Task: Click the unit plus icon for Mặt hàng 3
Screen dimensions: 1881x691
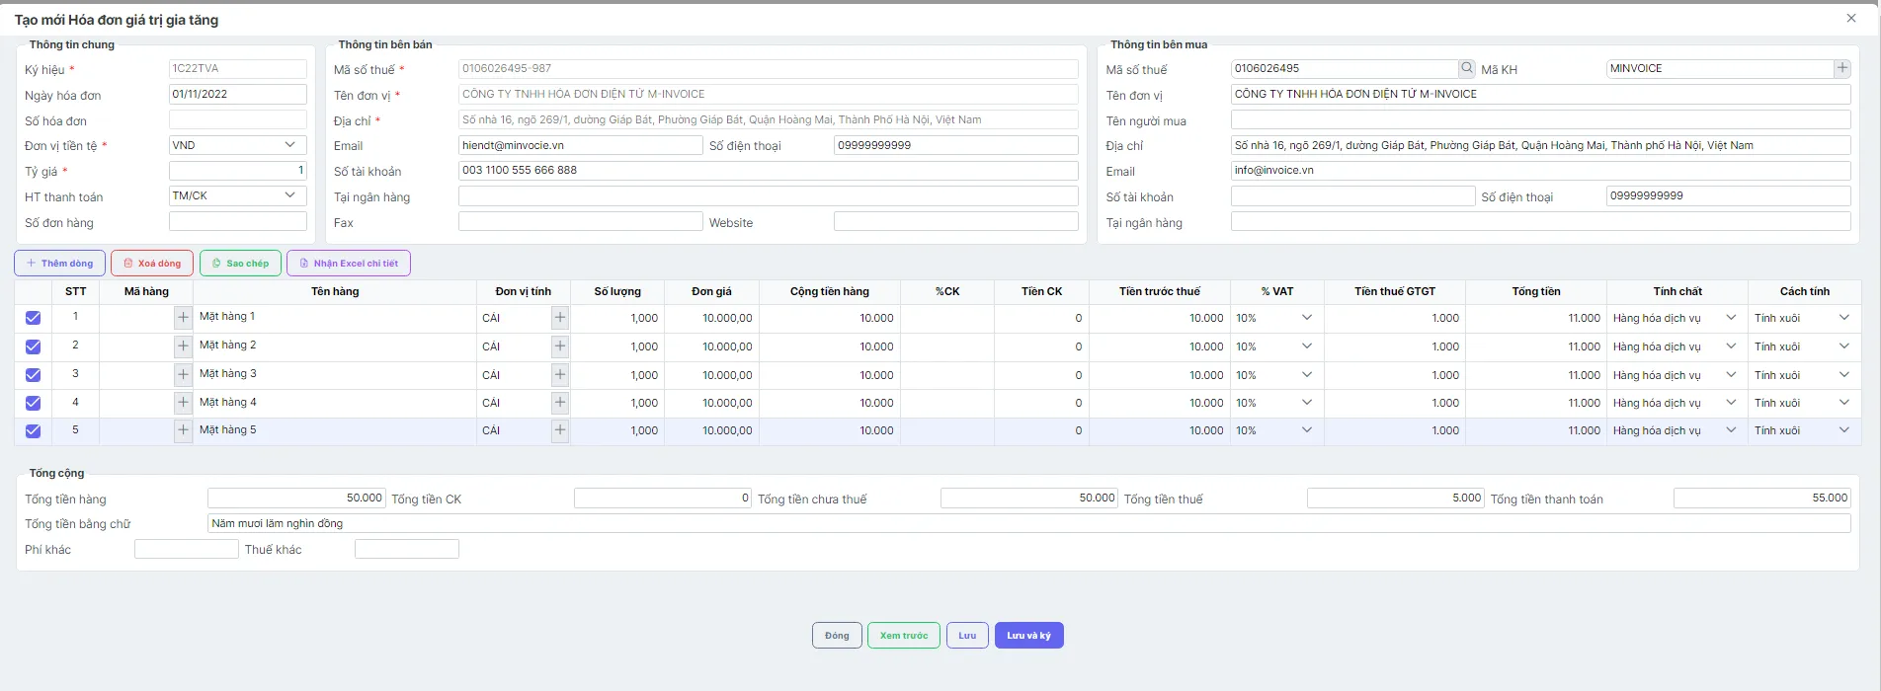Action: [560, 375]
